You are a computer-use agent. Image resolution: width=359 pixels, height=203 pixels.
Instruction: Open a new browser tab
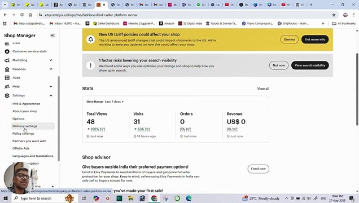(311, 5)
